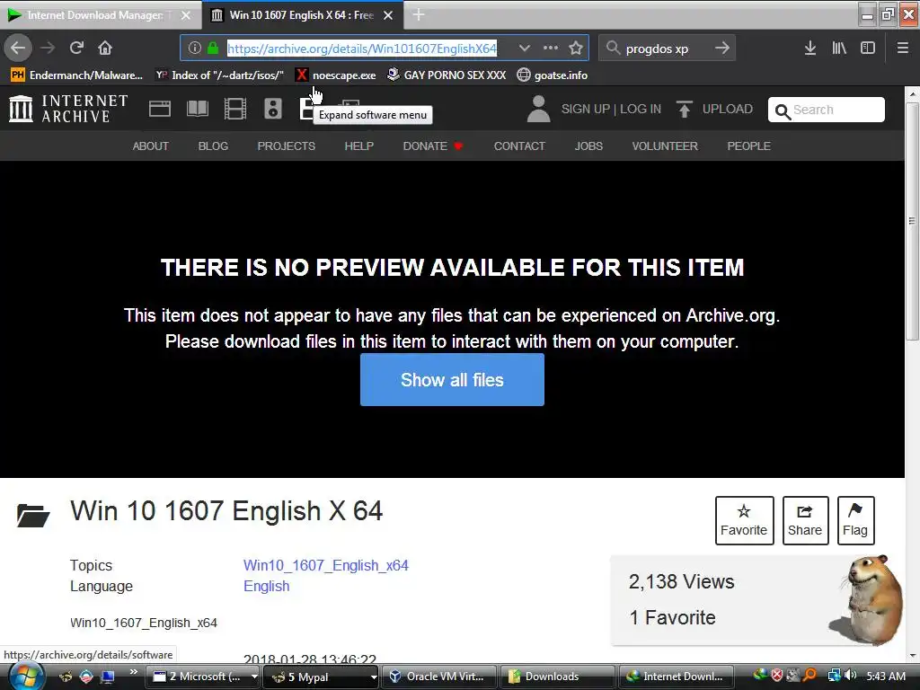The height and width of the screenshot is (690, 920).
Task: Submit search with the arrow in search bar
Action: coord(722,49)
